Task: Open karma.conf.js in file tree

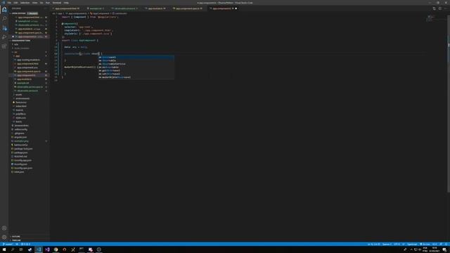Action: click(x=21, y=145)
